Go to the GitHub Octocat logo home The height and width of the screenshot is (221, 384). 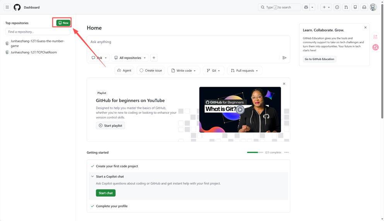click(17, 7)
